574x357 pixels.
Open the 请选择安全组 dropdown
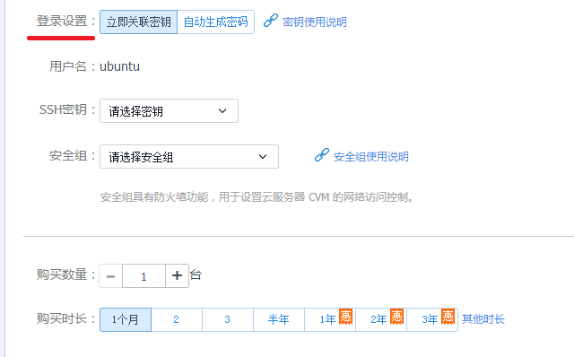(x=189, y=156)
